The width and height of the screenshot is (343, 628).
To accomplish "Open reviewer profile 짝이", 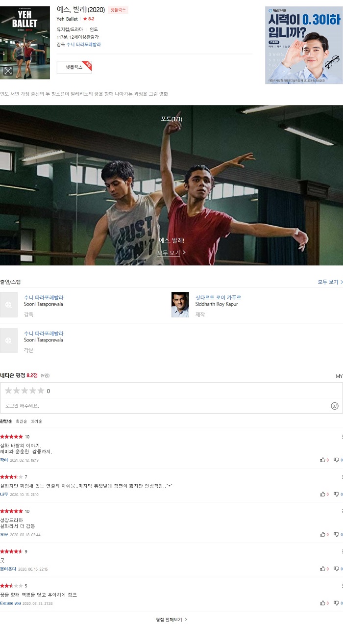I will click(x=4, y=460).
